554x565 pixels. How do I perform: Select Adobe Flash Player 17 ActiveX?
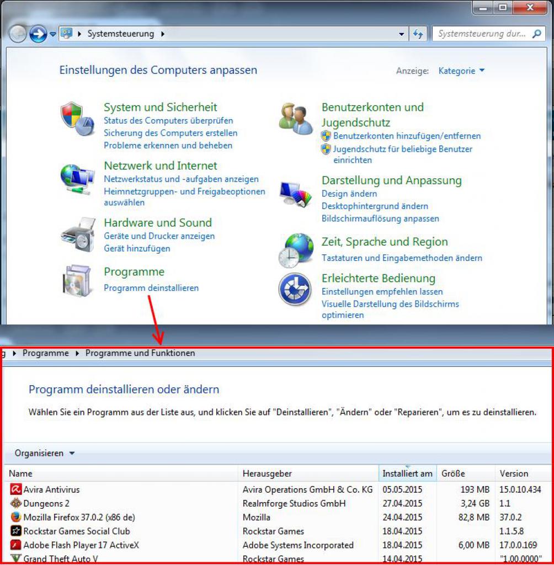coord(81,545)
